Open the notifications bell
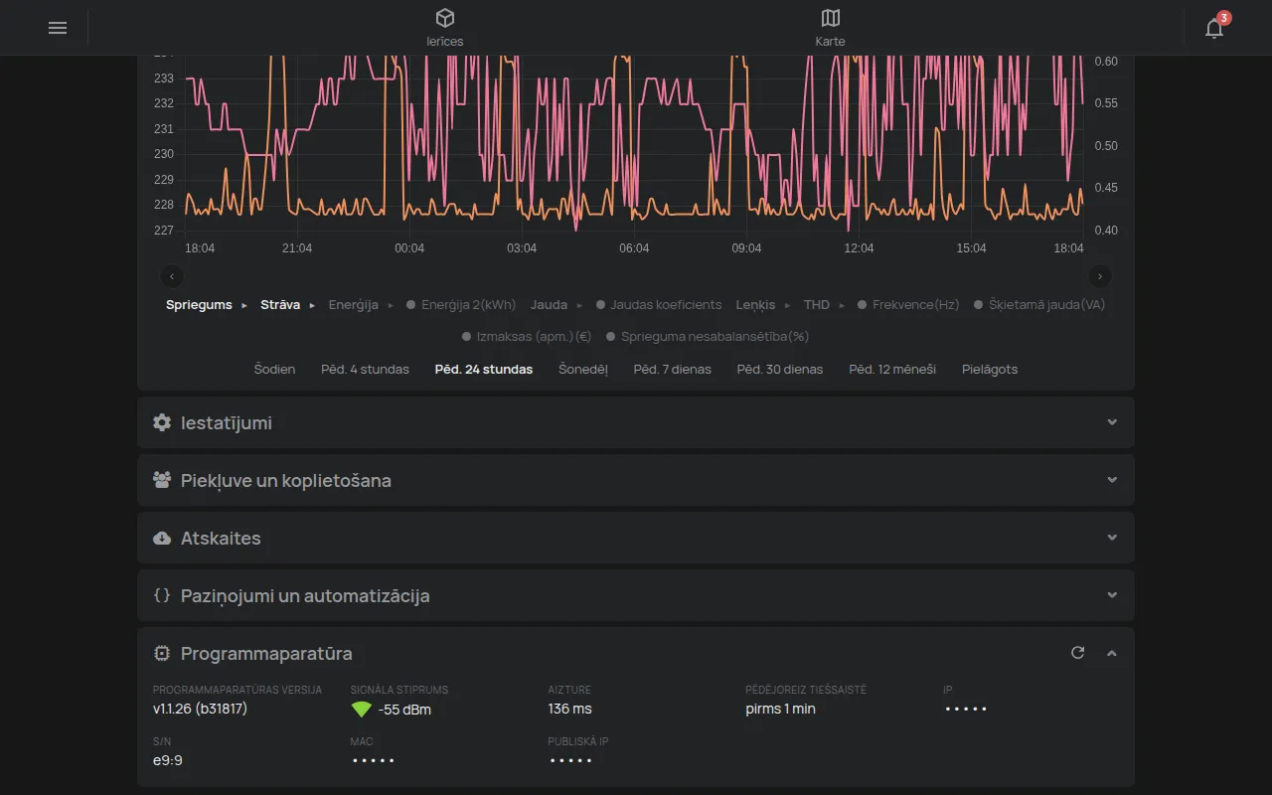 pyautogui.click(x=1214, y=28)
